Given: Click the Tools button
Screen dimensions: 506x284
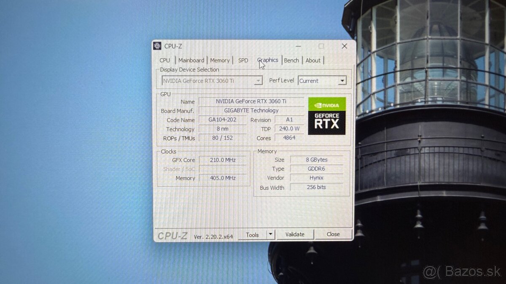Looking at the screenshot, I should point(252,235).
